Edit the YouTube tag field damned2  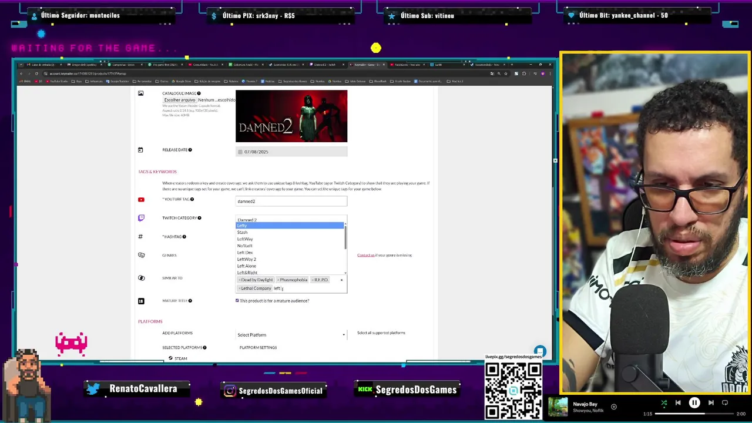pos(291,202)
